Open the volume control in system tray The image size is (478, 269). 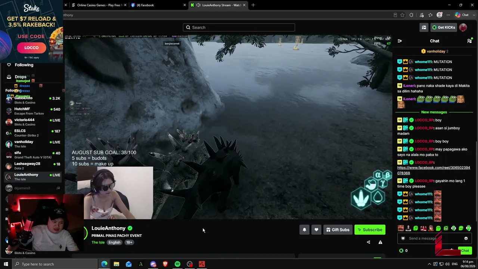click(x=447, y=264)
